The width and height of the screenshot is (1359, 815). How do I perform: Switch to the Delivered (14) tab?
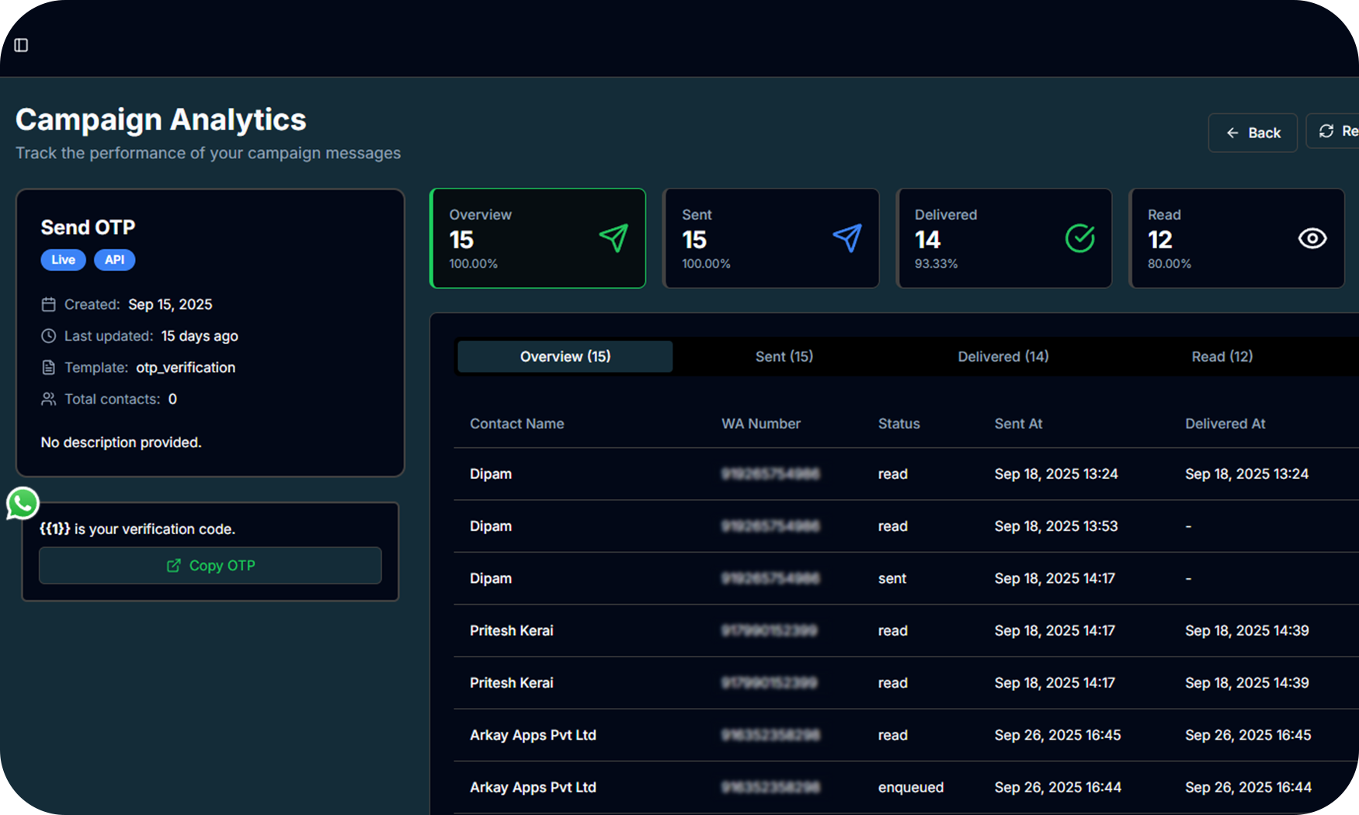(1003, 356)
